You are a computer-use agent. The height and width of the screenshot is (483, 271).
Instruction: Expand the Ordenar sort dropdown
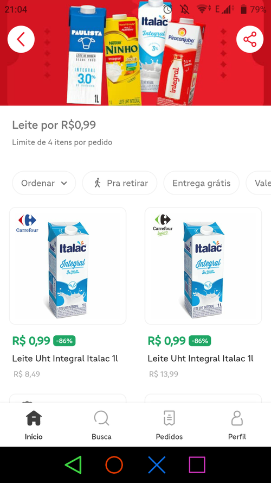click(x=44, y=183)
